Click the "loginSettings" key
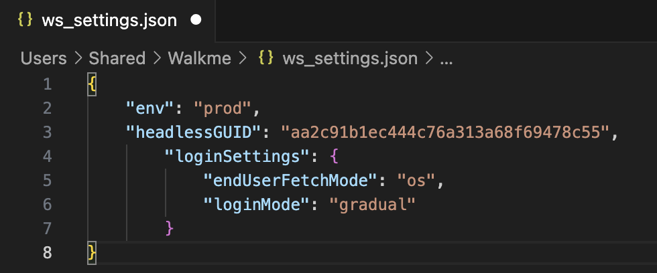 pyautogui.click(x=237, y=157)
